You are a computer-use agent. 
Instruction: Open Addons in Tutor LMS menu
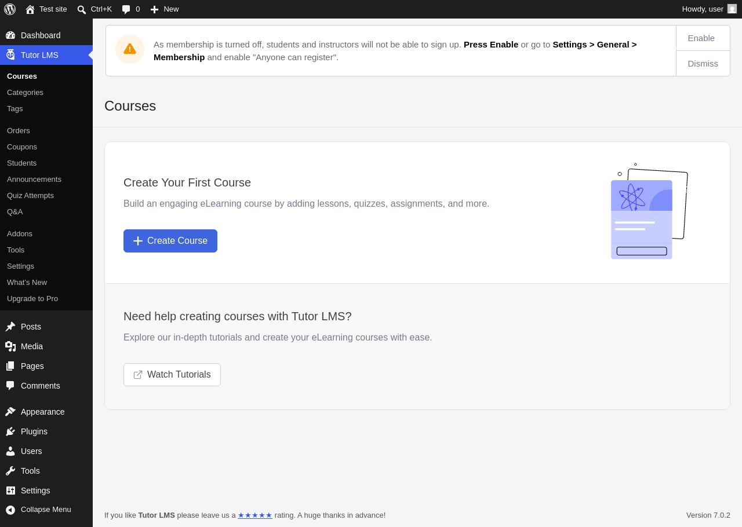[20, 233]
